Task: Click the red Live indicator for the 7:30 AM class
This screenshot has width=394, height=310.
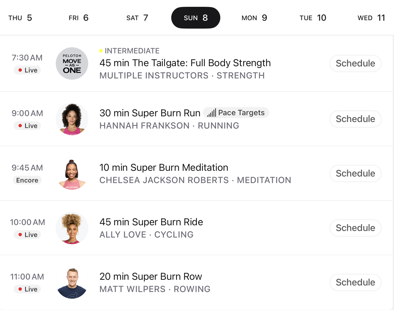Action: (27, 70)
